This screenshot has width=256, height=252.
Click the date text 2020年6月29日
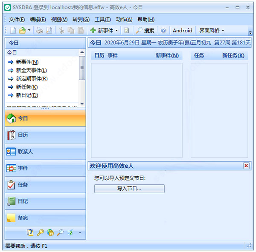point(122,43)
